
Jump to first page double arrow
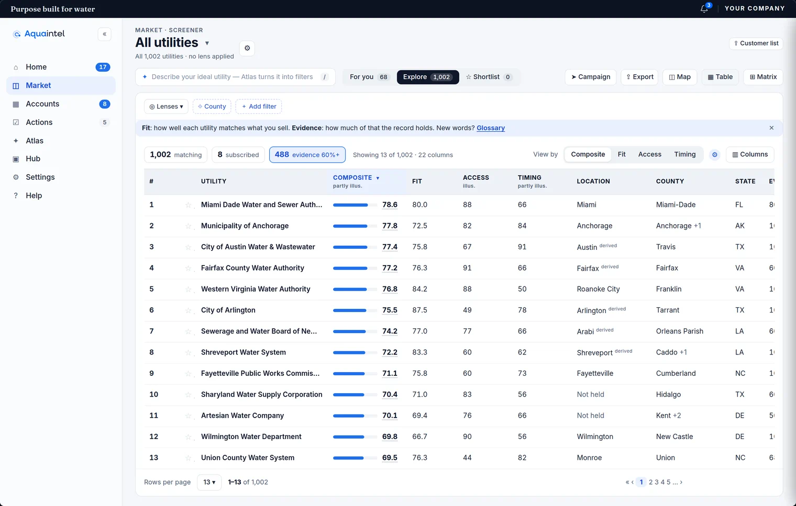pyautogui.click(x=627, y=482)
